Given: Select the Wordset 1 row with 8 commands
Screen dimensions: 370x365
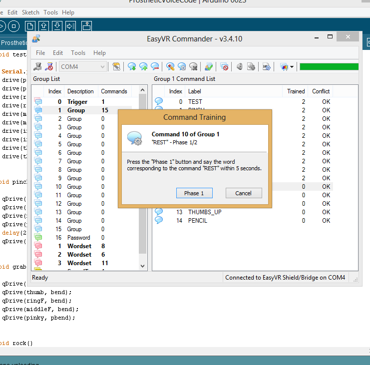Looking at the screenshot, I should (82, 246).
